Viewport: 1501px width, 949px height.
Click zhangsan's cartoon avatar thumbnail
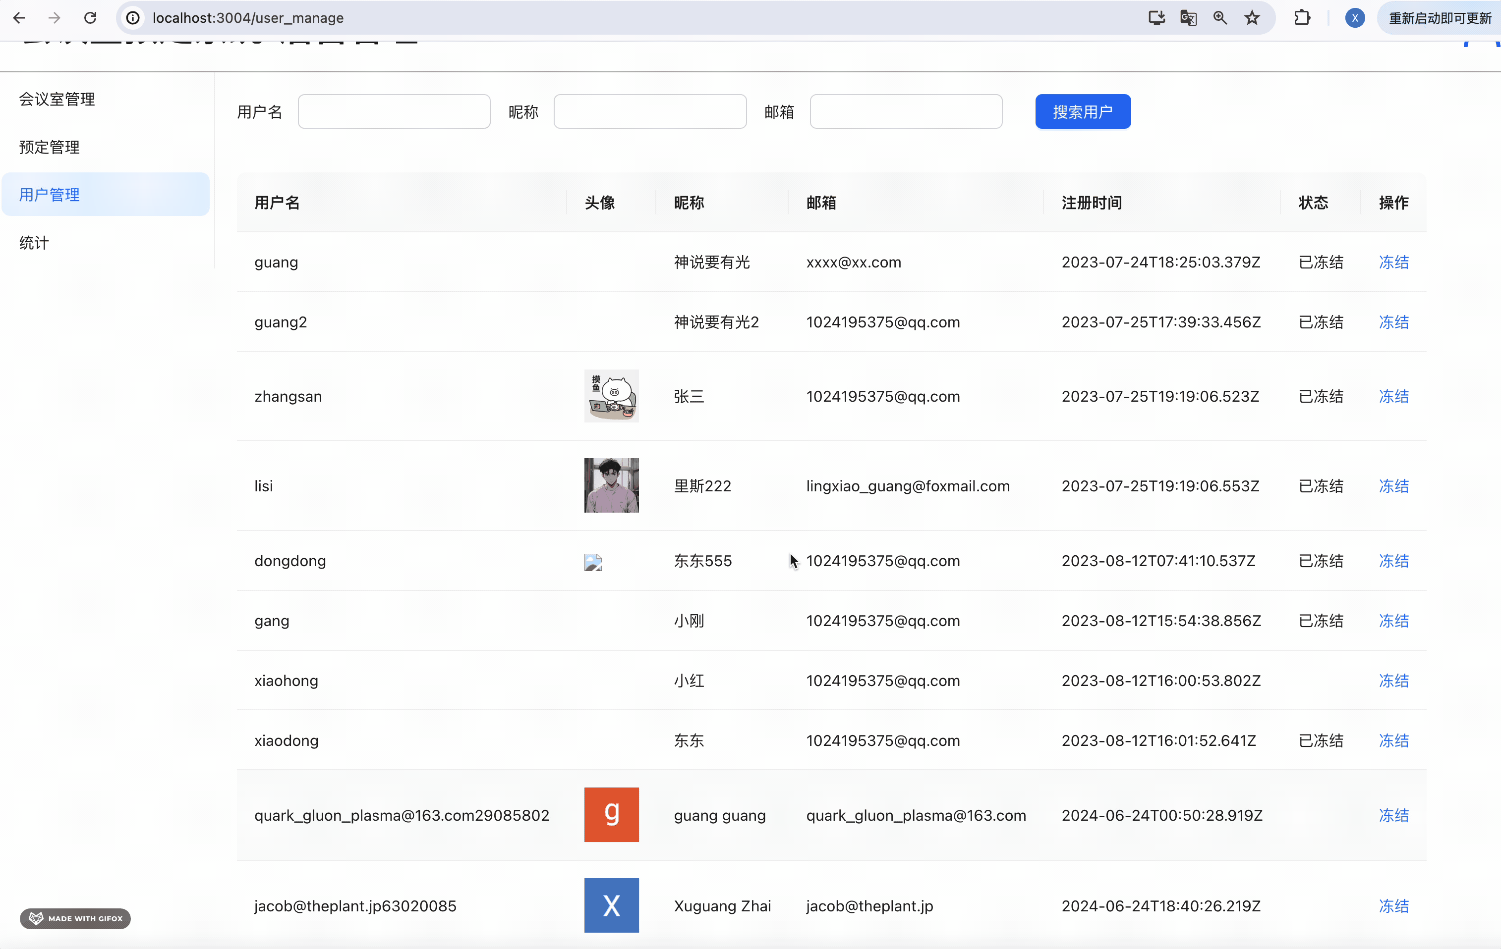pyautogui.click(x=611, y=396)
